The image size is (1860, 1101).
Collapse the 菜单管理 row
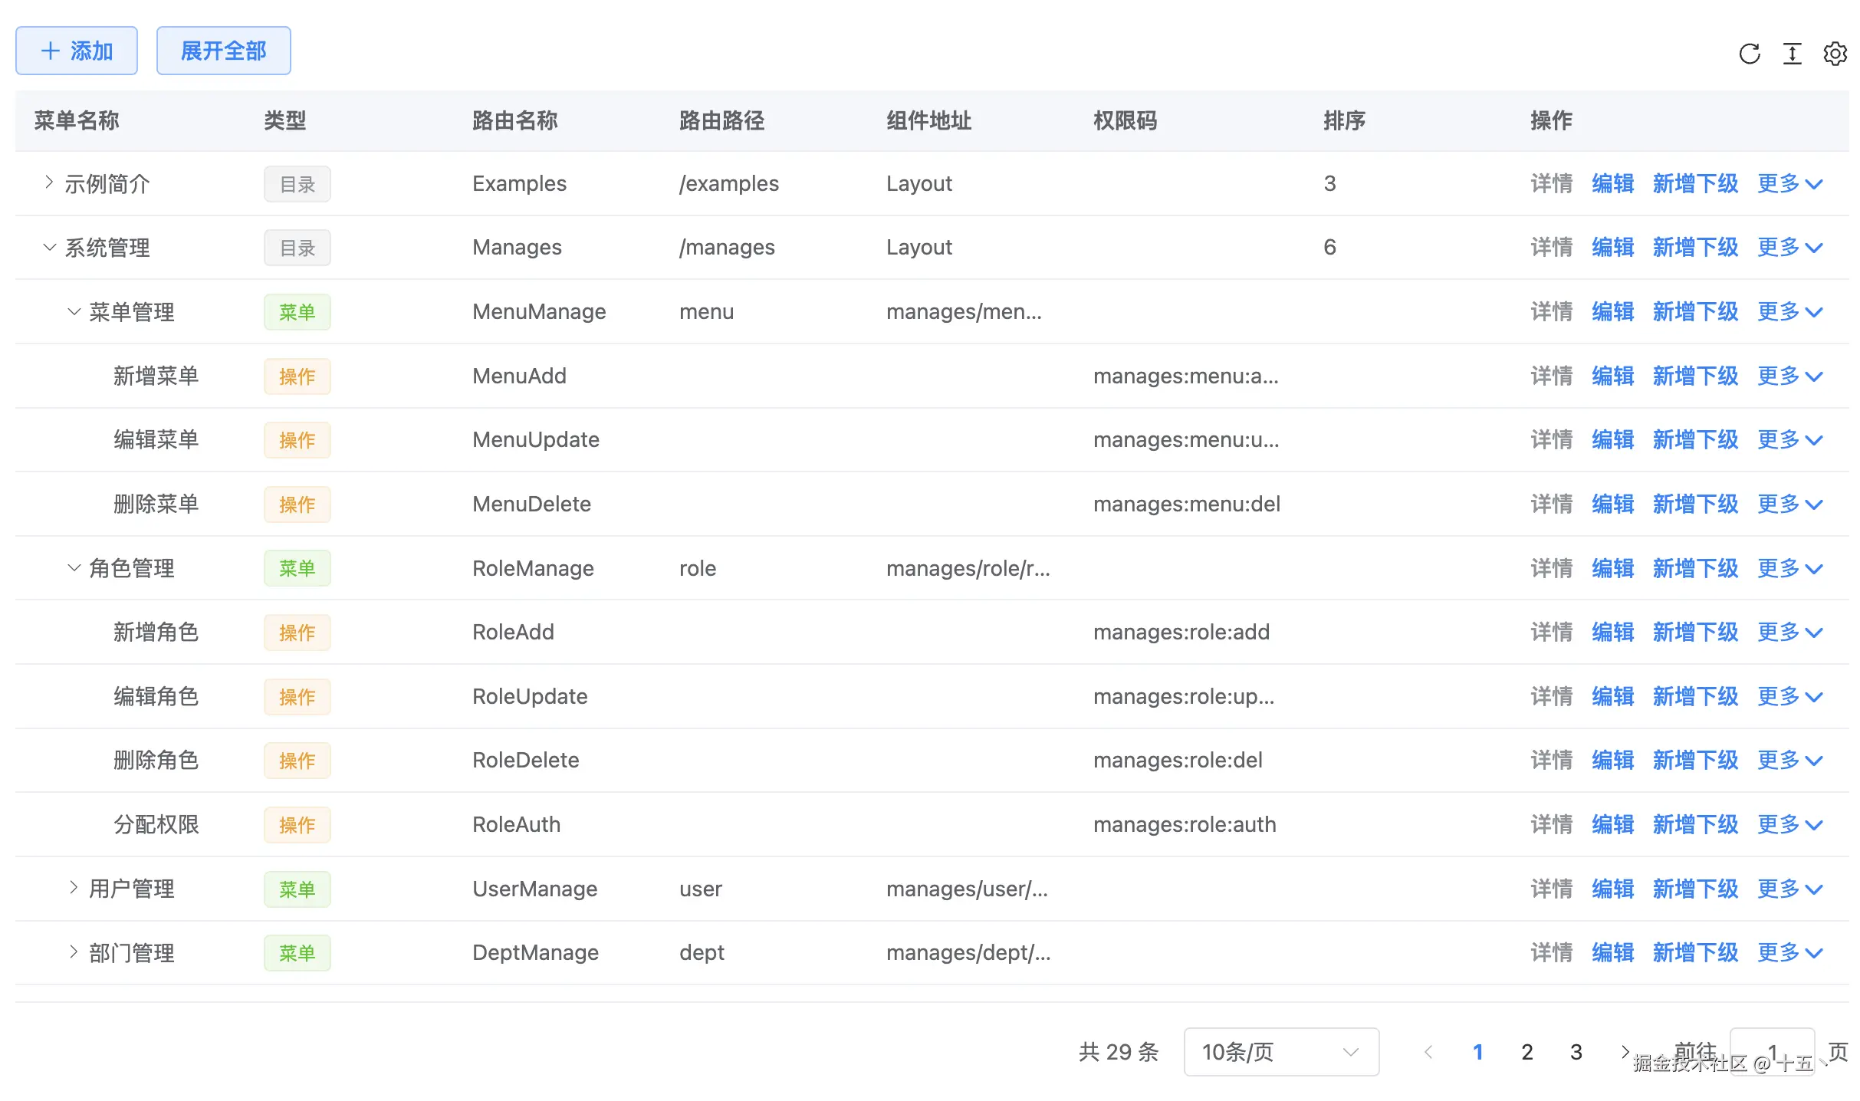[74, 311]
